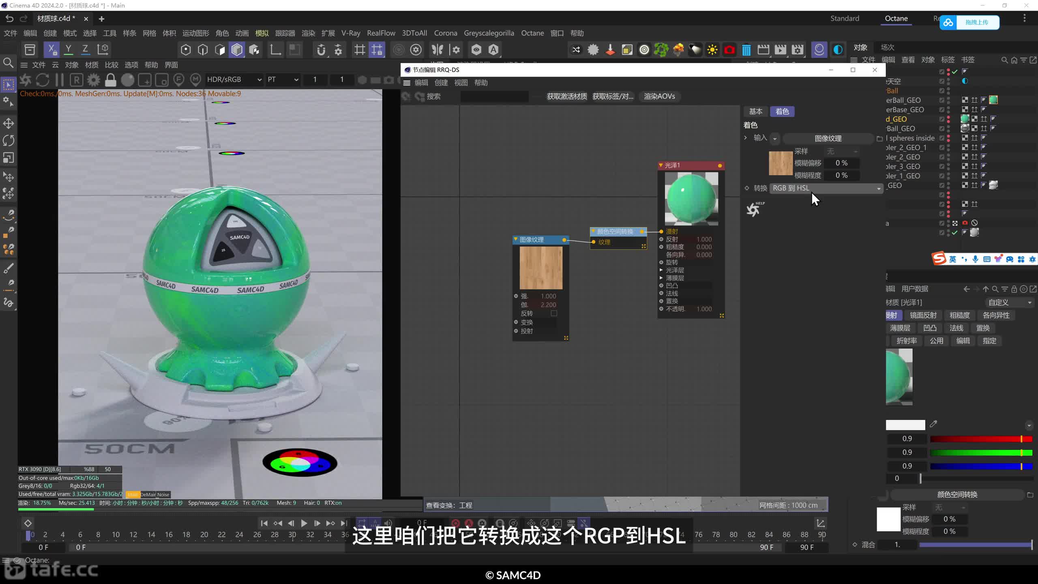Click the color eyedropper icon

pos(933,424)
